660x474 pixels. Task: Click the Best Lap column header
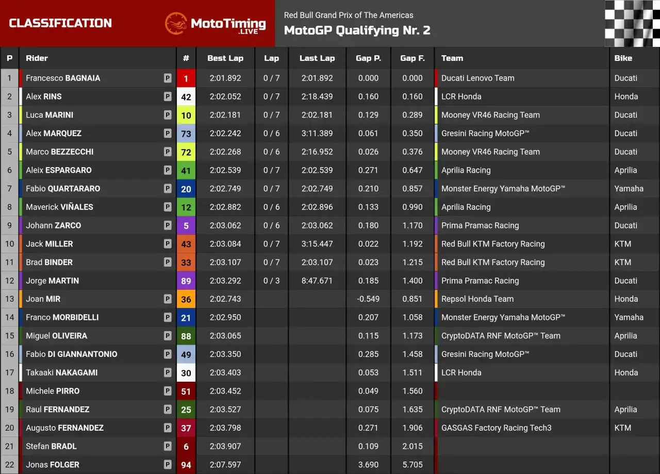pyautogui.click(x=225, y=58)
